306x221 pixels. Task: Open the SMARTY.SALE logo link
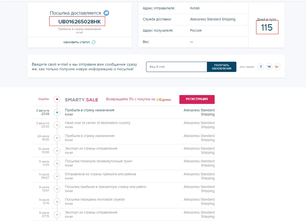[81, 100]
